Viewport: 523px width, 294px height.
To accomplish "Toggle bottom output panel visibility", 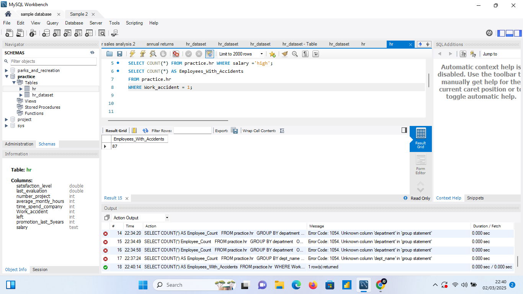I will coord(510,33).
